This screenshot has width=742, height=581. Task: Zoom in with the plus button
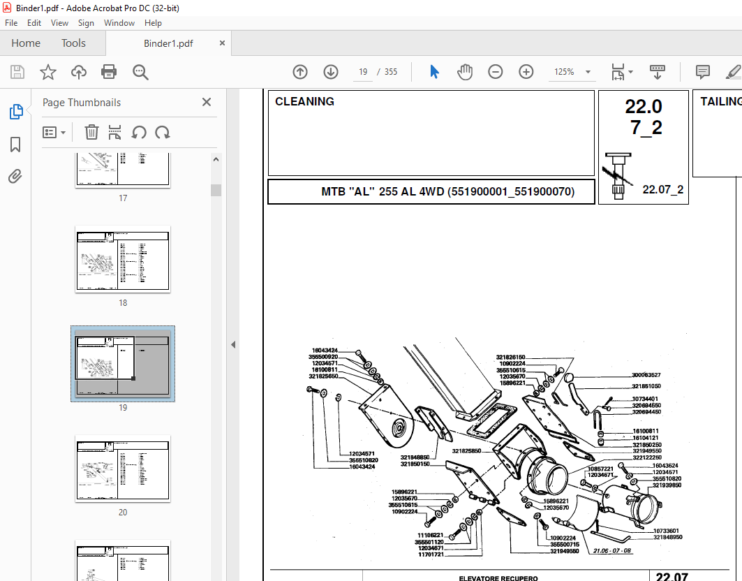pyautogui.click(x=526, y=72)
